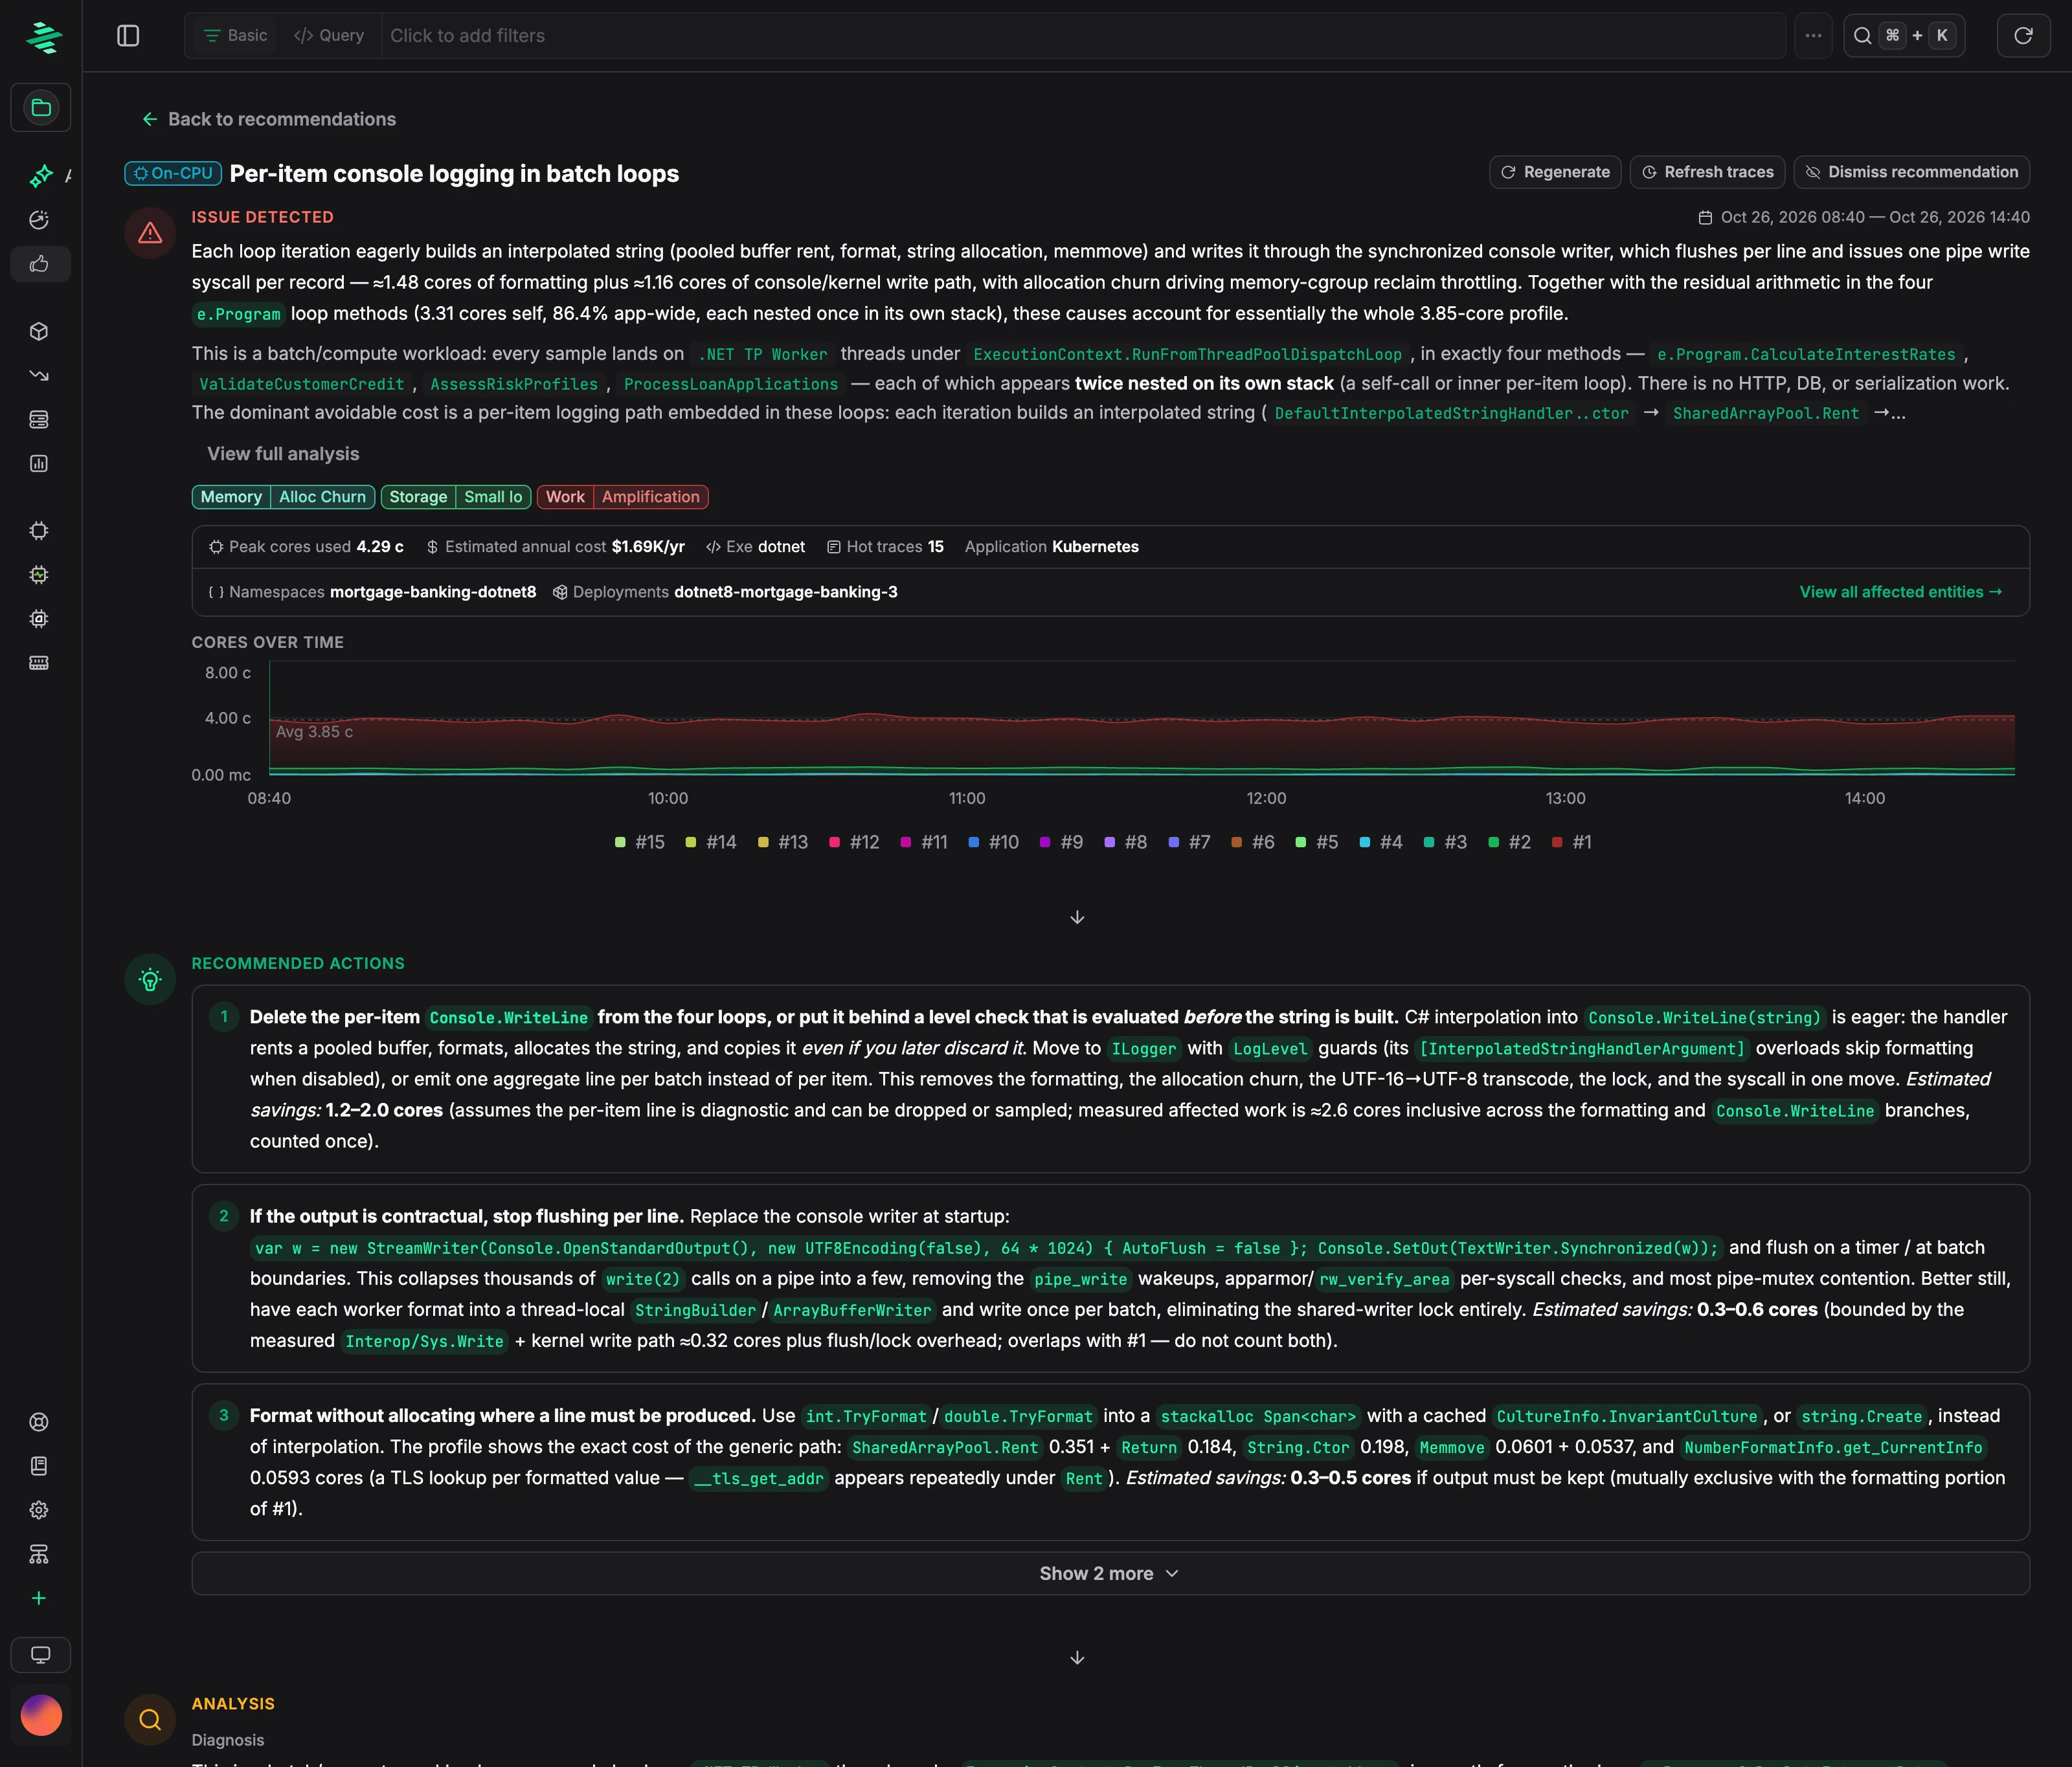Click the down arrow above Analysis section
The height and width of the screenshot is (1767, 2072).
(1077, 1658)
